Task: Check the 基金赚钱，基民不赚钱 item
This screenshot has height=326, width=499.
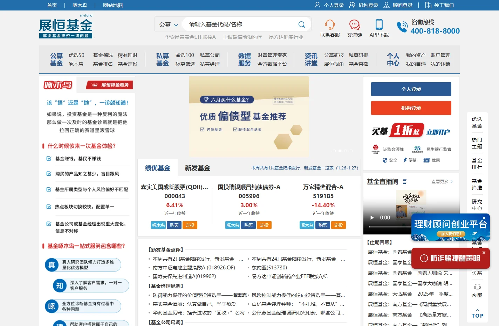Action: point(49,159)
